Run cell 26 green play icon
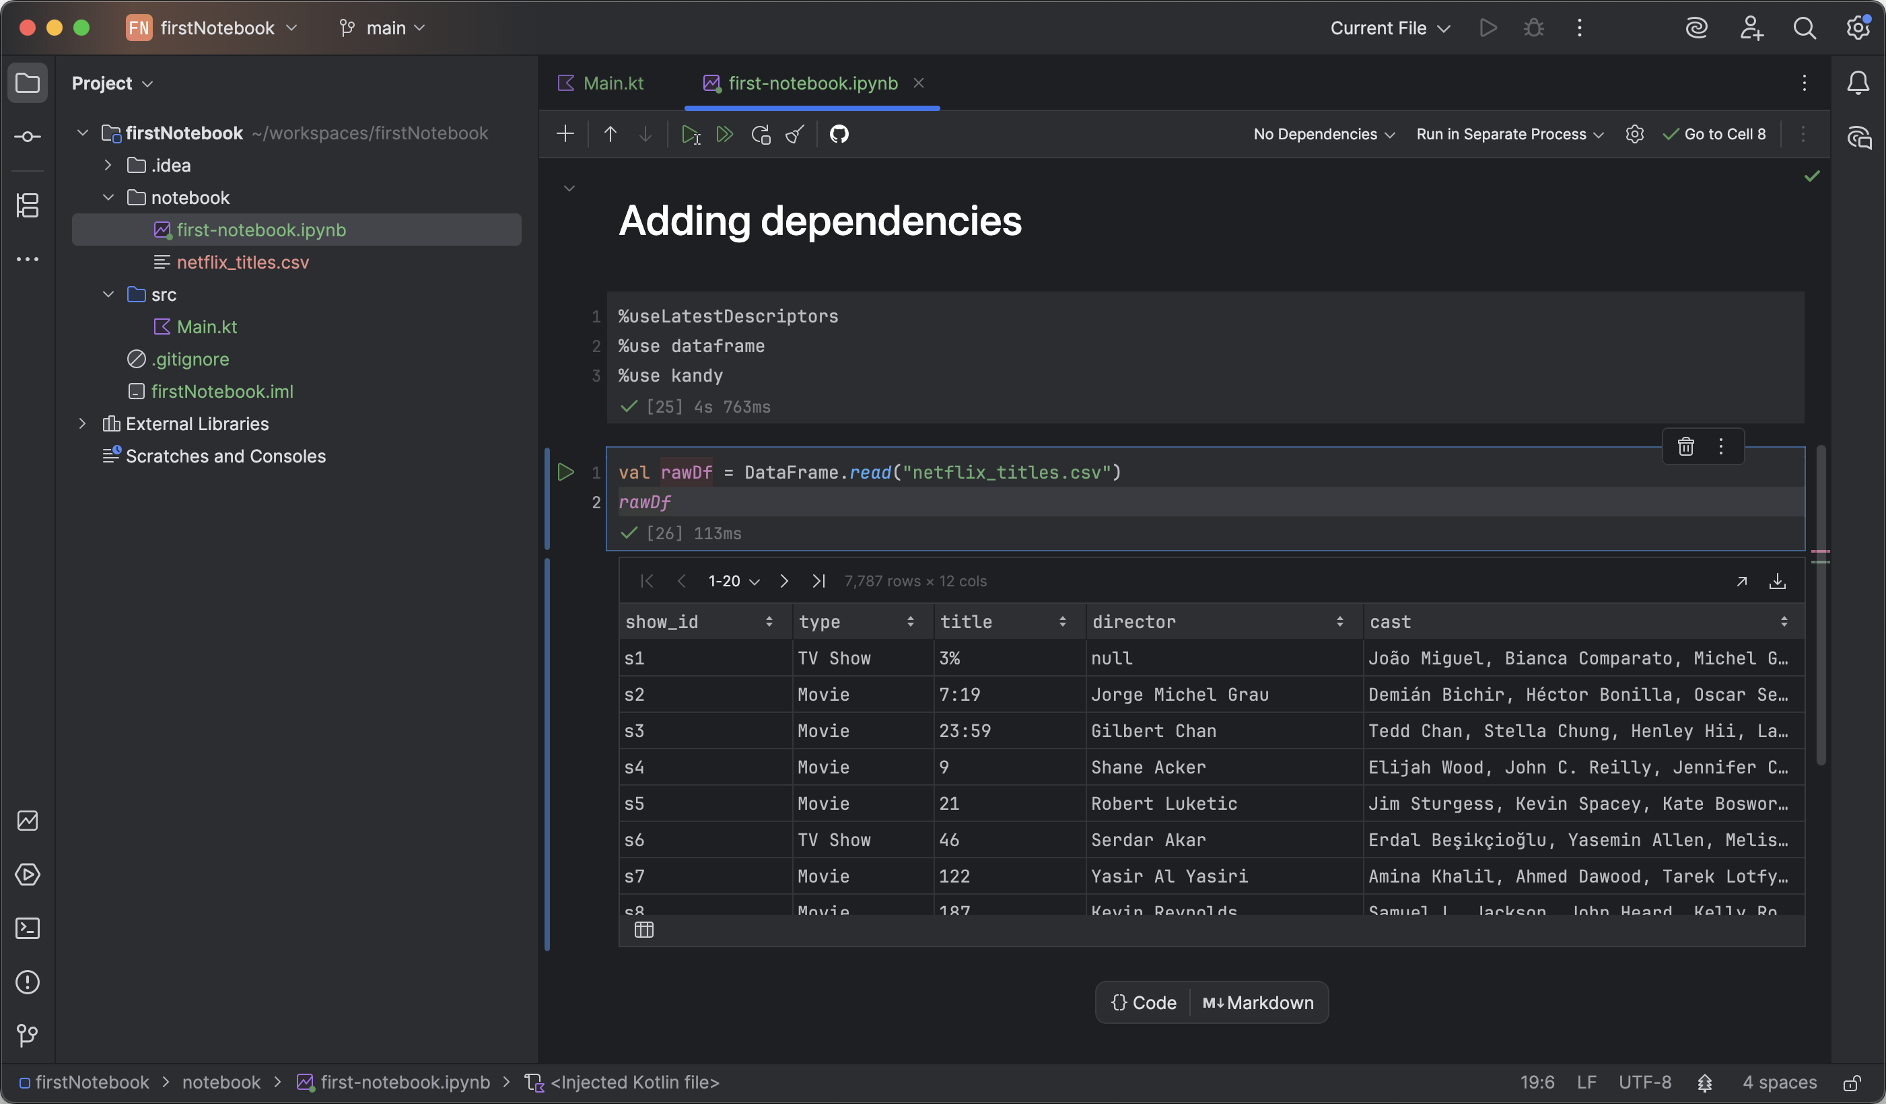 click(x=567, y=473)
